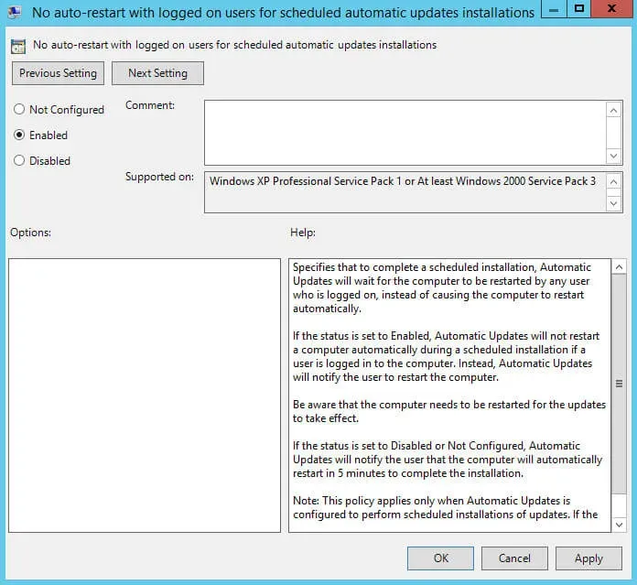Click Help pane scroll up arrow
The height and width of the screenshot is (585, 637).
tap(619, 267)
